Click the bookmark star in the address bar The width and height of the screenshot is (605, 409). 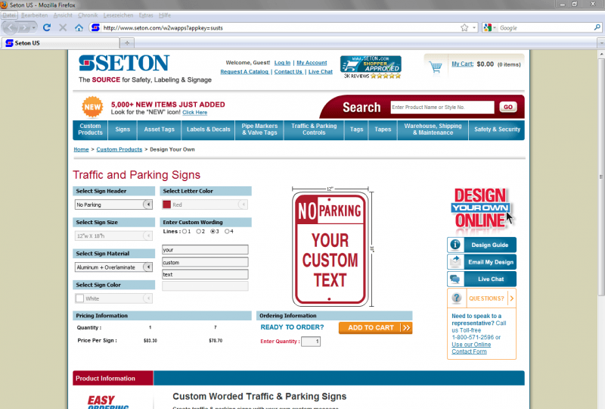[x=464, y=28]
